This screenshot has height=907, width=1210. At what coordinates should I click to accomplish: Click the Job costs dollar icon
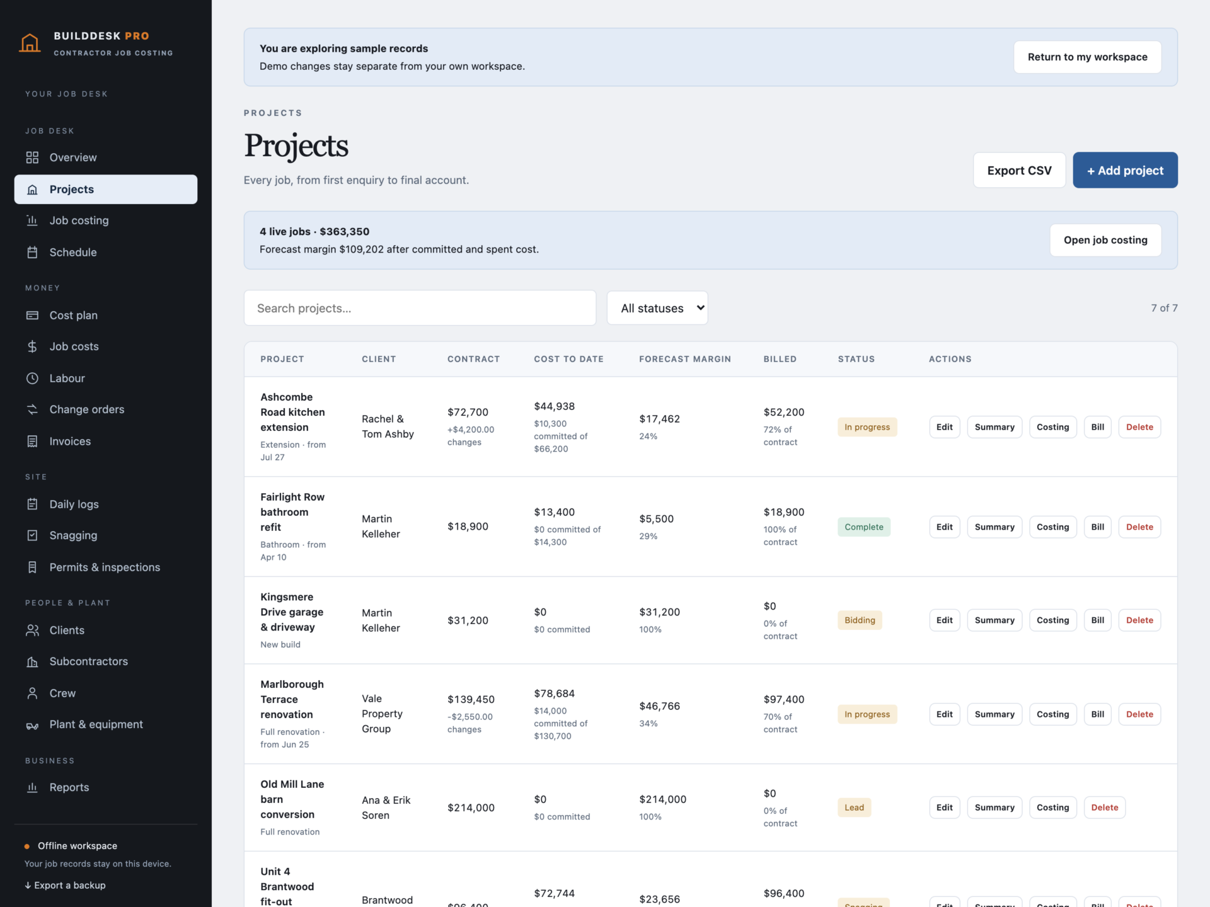[x=32, y=346]
